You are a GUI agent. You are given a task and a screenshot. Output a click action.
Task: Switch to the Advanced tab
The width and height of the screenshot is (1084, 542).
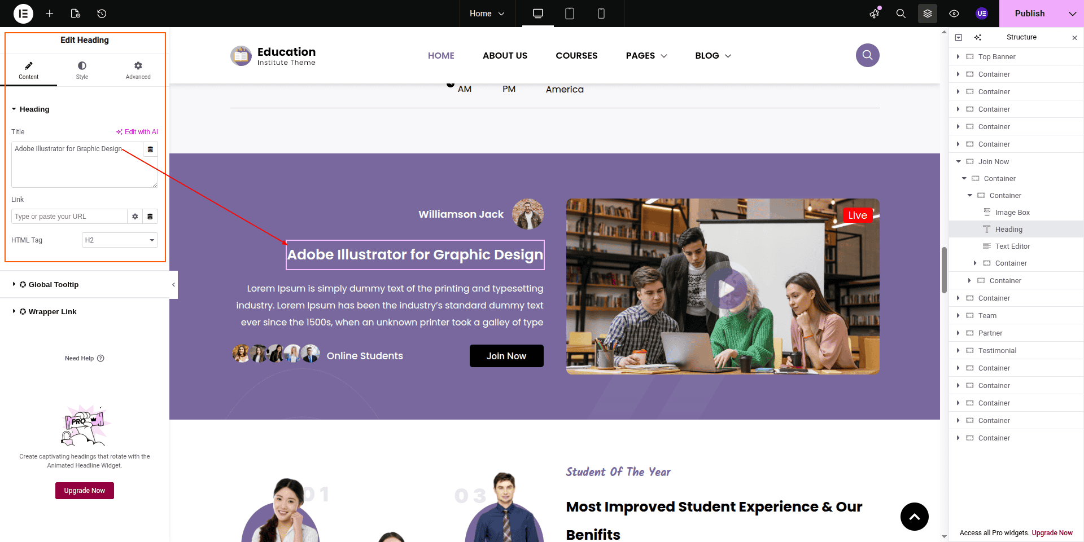[138, 70]
